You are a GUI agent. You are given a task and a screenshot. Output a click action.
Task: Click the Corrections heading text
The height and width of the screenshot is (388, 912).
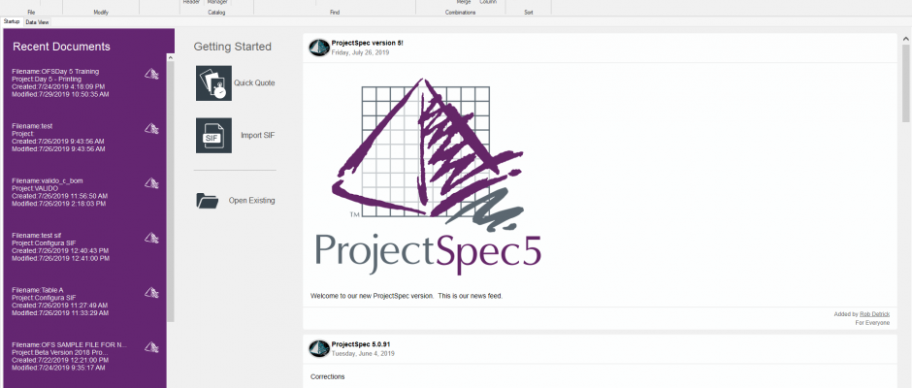328,377
